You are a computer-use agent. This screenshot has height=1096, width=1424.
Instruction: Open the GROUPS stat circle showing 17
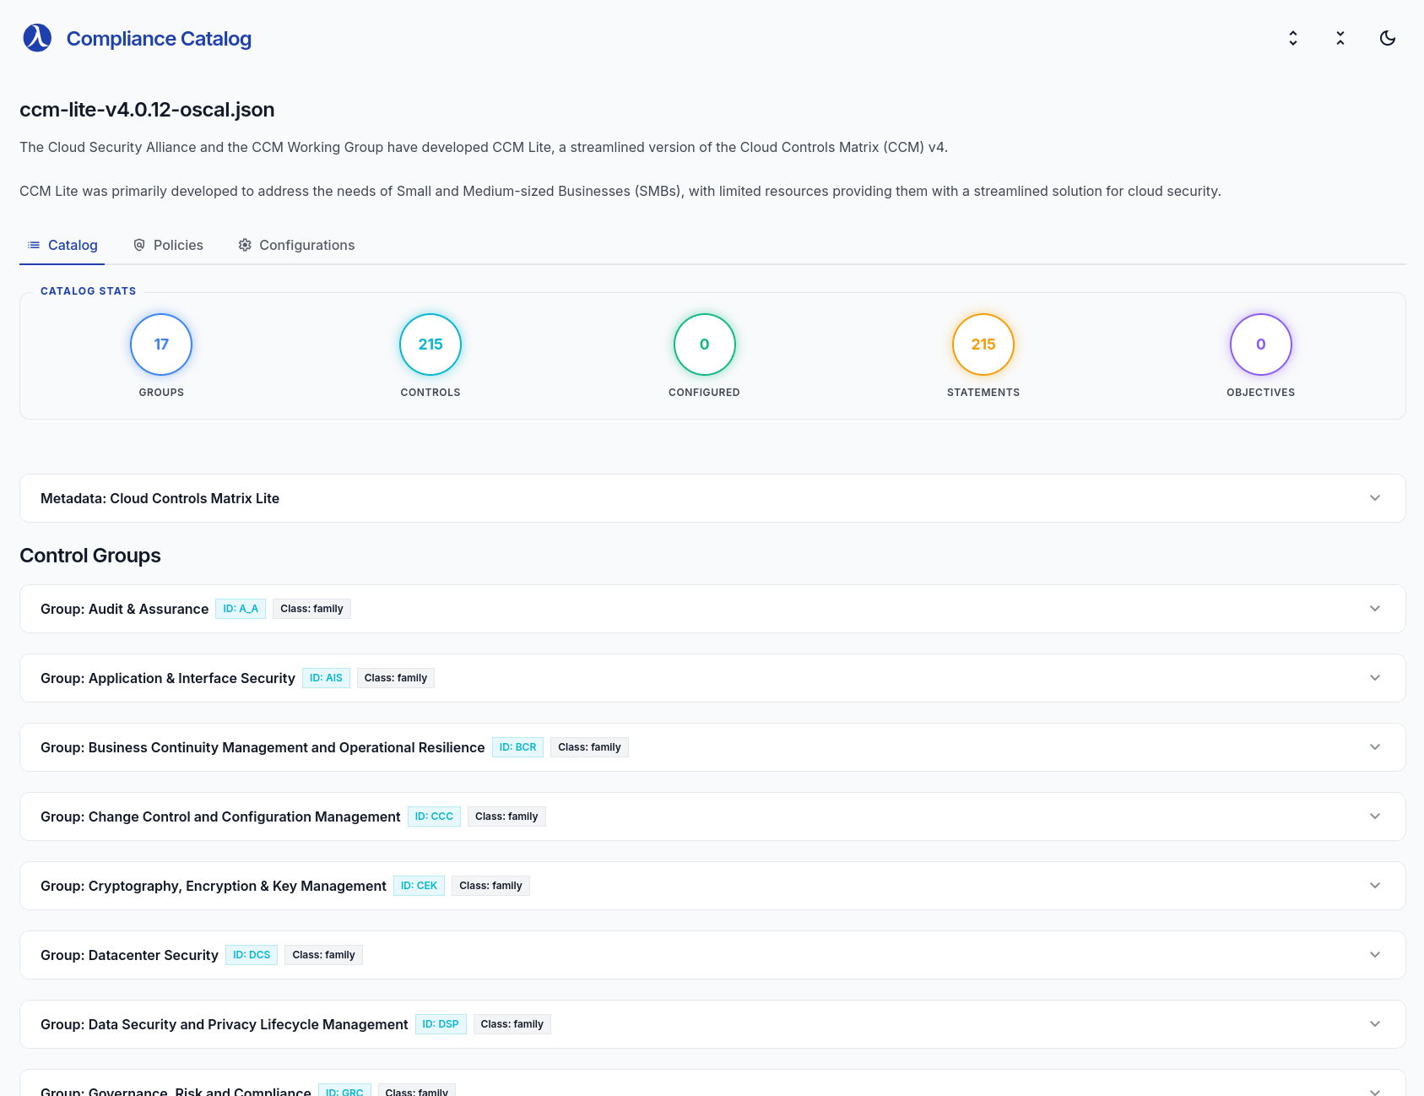coord(160,345)
